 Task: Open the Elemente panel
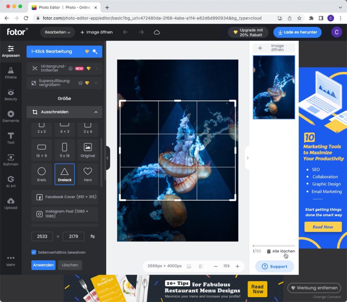coord(11,116)
